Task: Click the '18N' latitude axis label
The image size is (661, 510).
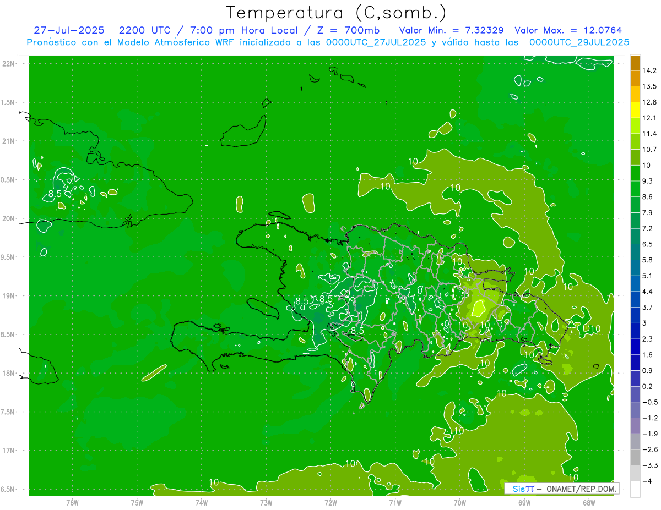Action: click(9, 374)
